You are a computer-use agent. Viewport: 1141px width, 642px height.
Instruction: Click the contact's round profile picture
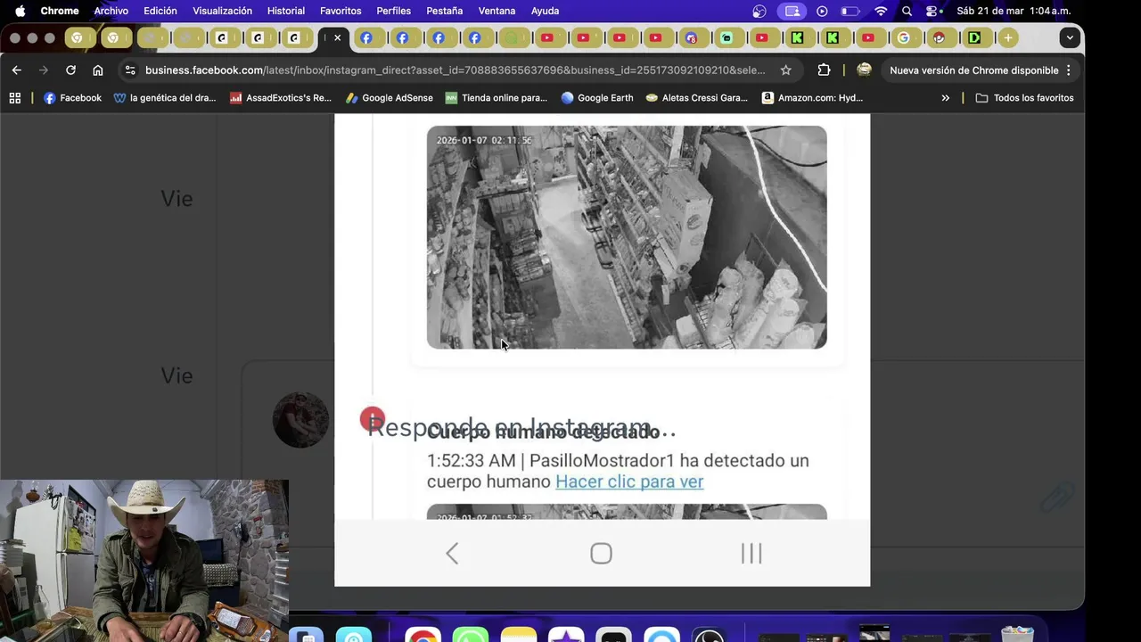300,419
